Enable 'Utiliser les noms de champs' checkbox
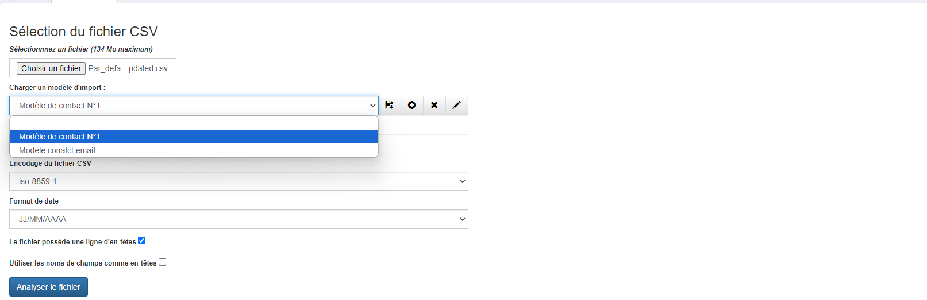Image resolution: width=927 pixels, height=300 pixels. (163, 262)
